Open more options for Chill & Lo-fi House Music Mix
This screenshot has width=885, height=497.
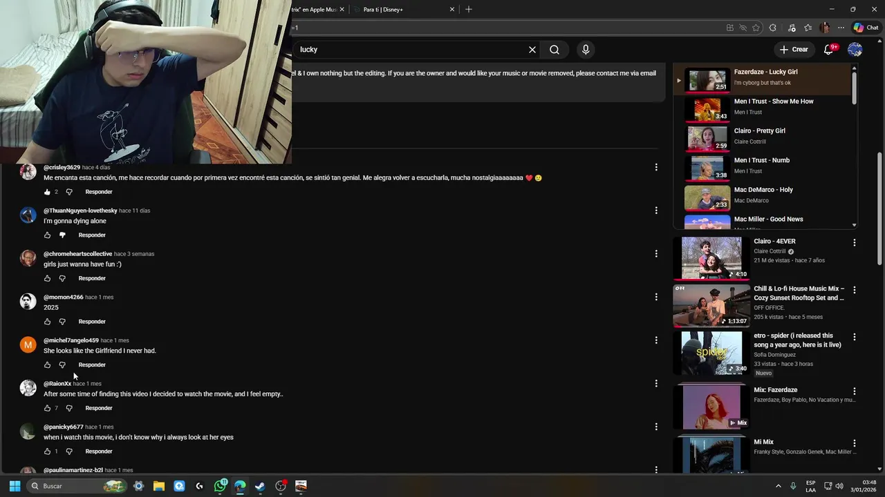(855, 290)
